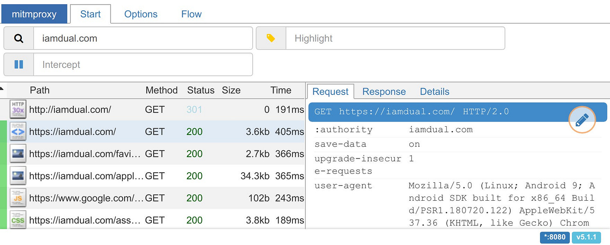Image resolution: width=610 pixels, height=245 pixels.
Task: Click the save-data header name
Action: (x=341, y=144)
